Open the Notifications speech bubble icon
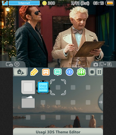Image resolution: width=116 pixels, height=135 pixels. click(x=58, y=72)
